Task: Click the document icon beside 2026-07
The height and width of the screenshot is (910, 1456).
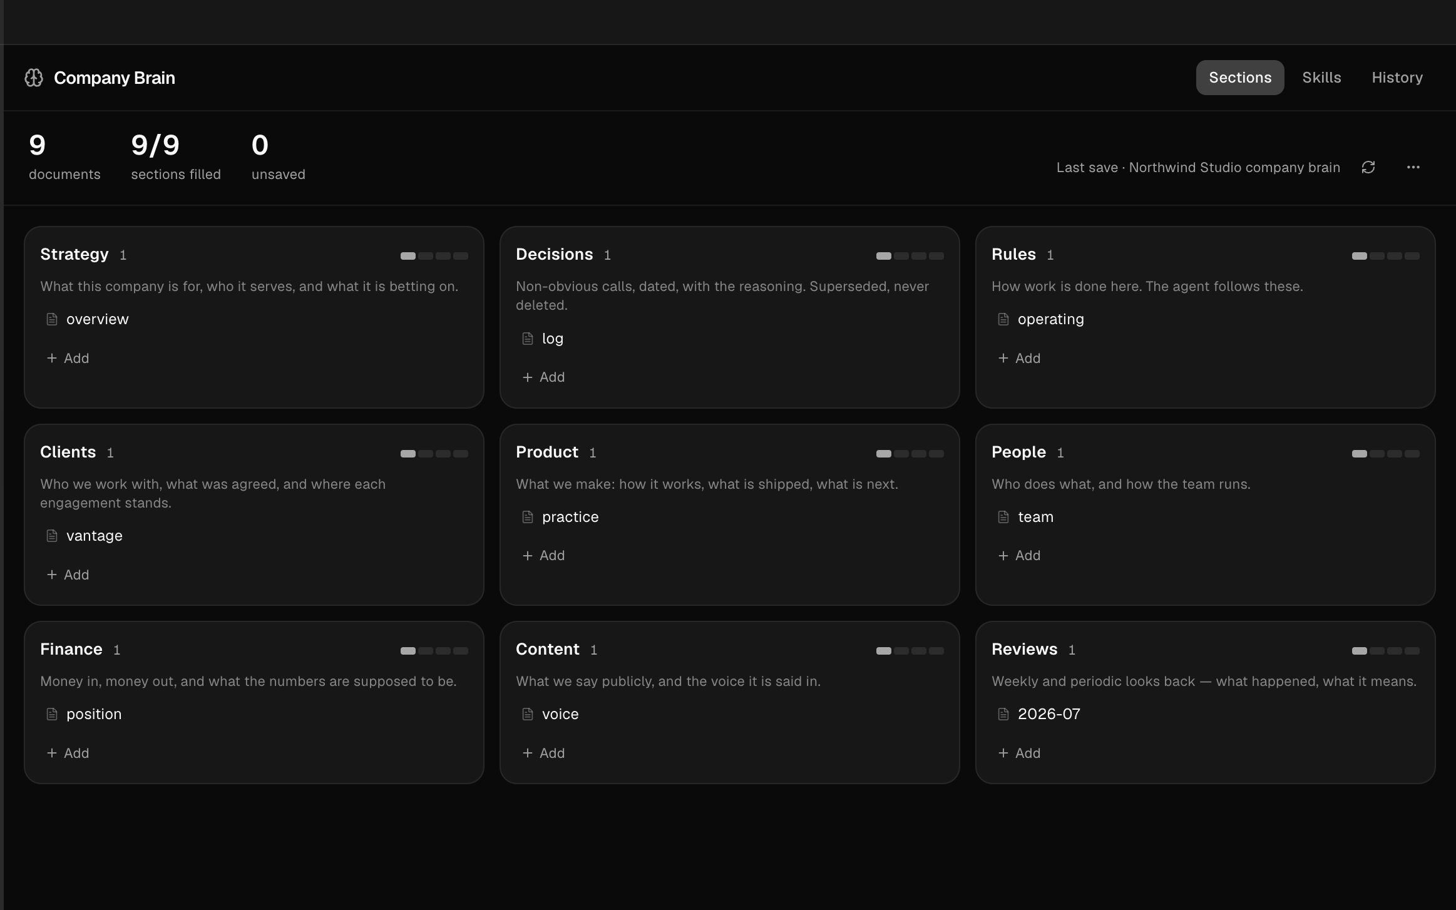Action: tap(1003, 714)
